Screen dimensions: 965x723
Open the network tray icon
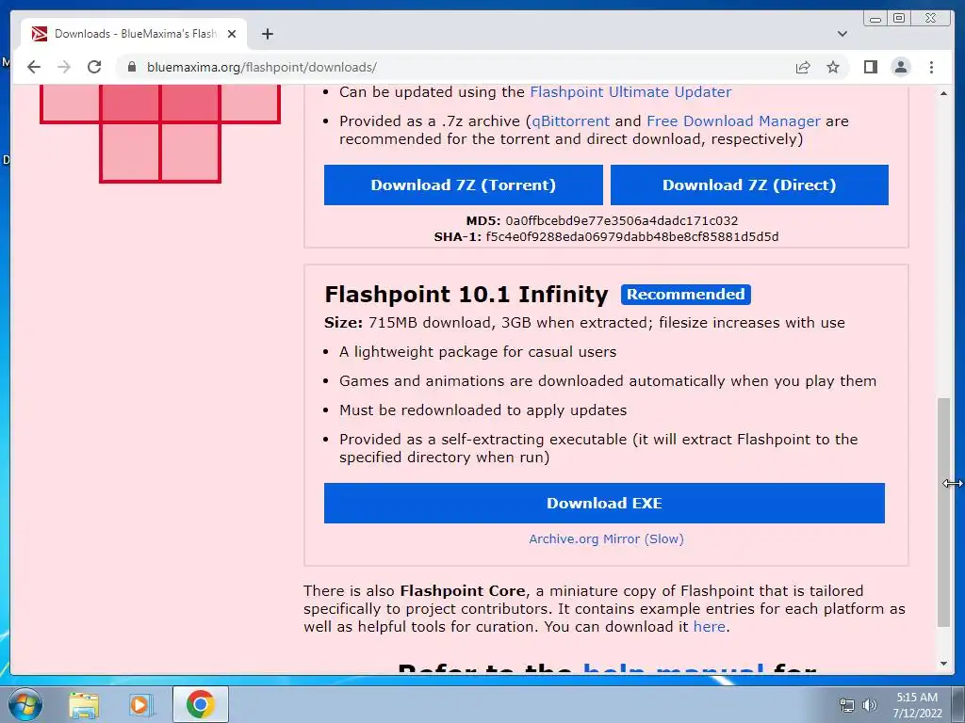tap(847, 705)
